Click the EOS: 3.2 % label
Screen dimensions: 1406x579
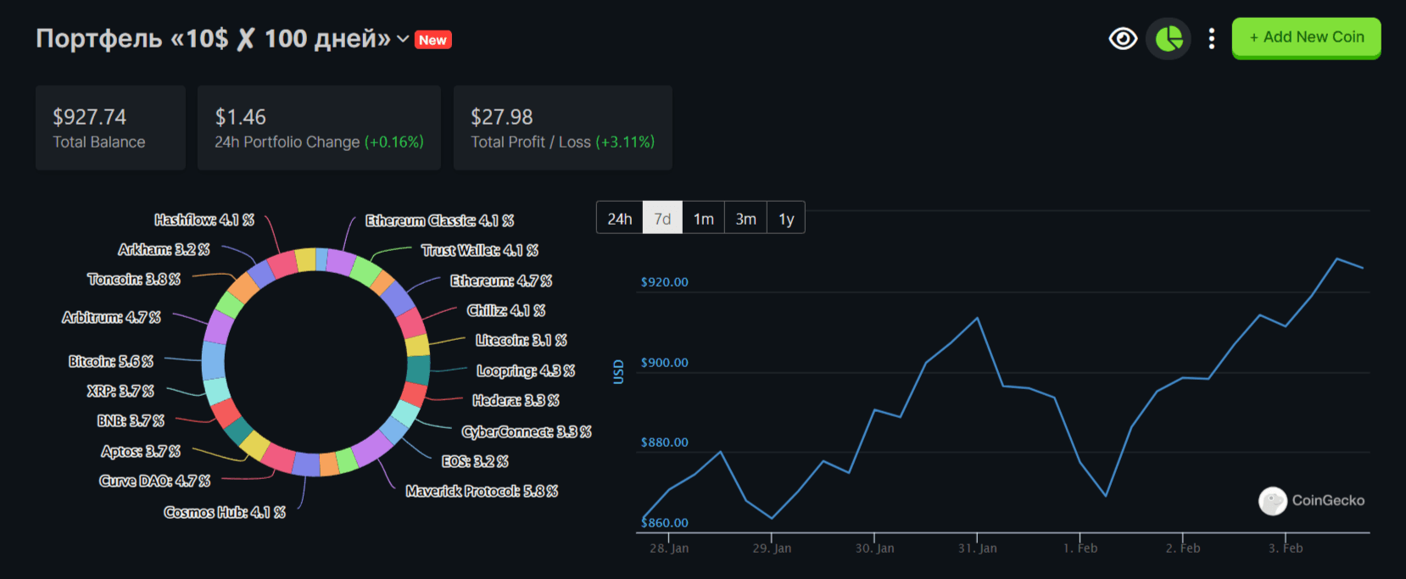coord(475,461)
